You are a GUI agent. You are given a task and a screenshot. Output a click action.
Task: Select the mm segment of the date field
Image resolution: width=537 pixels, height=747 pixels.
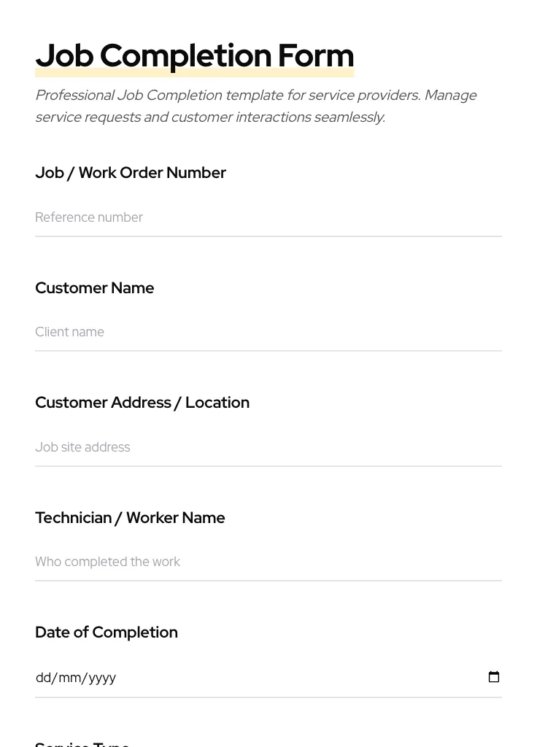[x=70, y=678]
